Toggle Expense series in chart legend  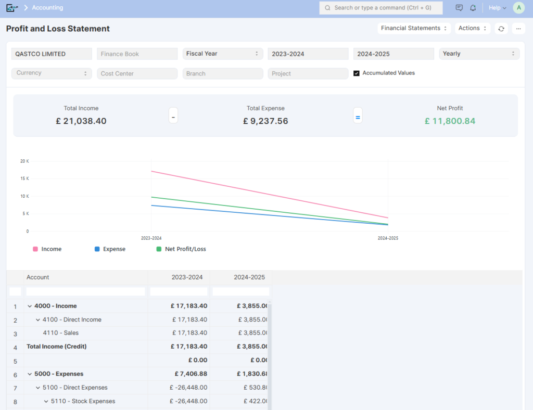(x=110, y=249)
